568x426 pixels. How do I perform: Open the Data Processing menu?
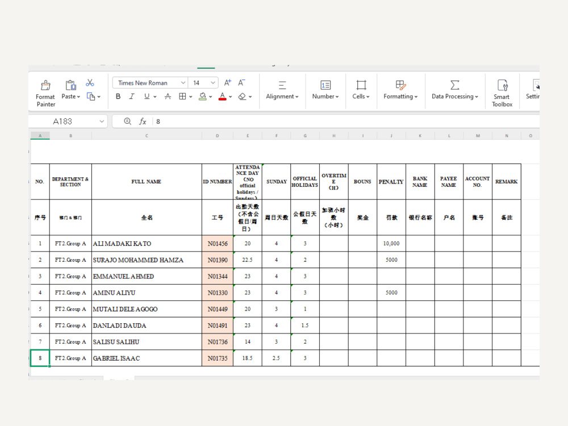click(x=455, y=90)
